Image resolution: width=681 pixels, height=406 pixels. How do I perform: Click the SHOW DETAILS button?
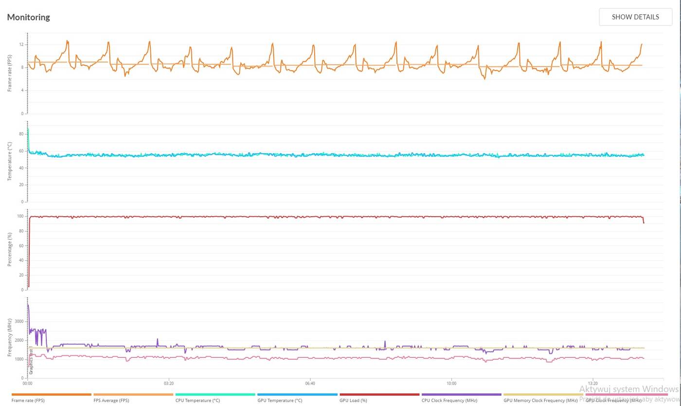click(x=635, y=17)
